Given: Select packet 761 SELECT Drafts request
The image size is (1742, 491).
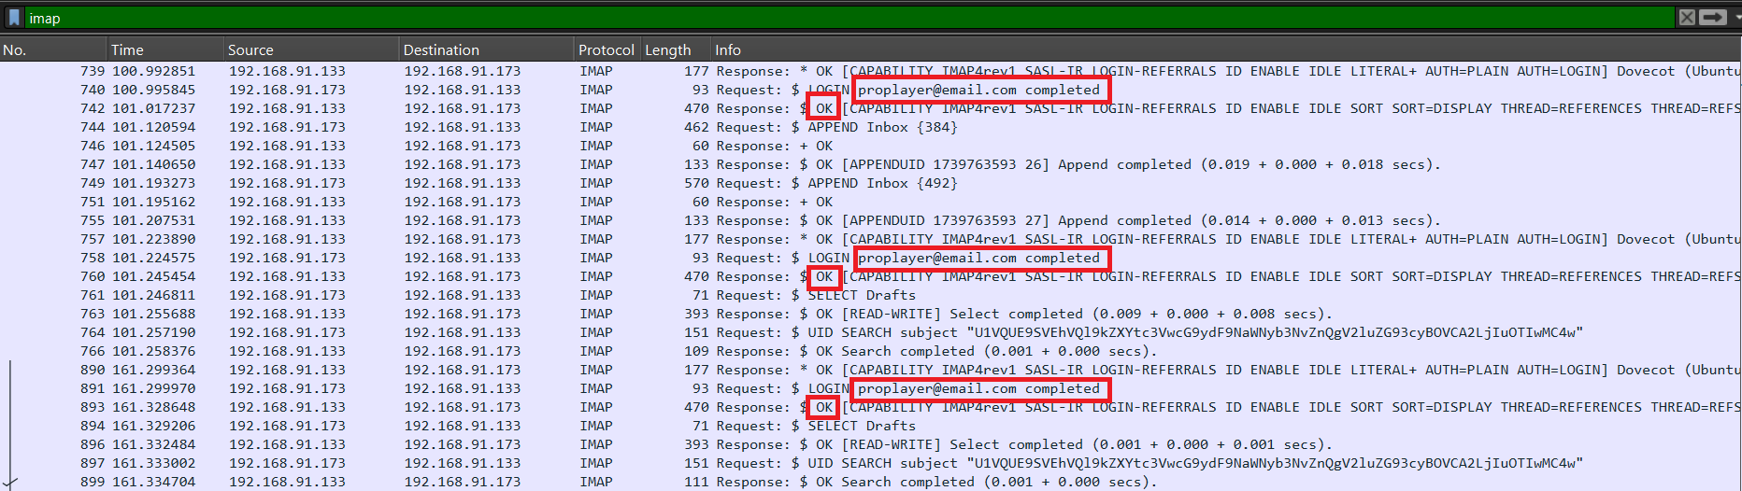Looking at the screenshot, I should click(467, 296).
